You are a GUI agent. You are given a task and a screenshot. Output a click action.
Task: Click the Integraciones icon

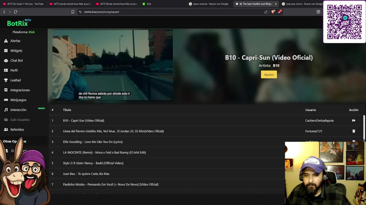click(6, 90)
